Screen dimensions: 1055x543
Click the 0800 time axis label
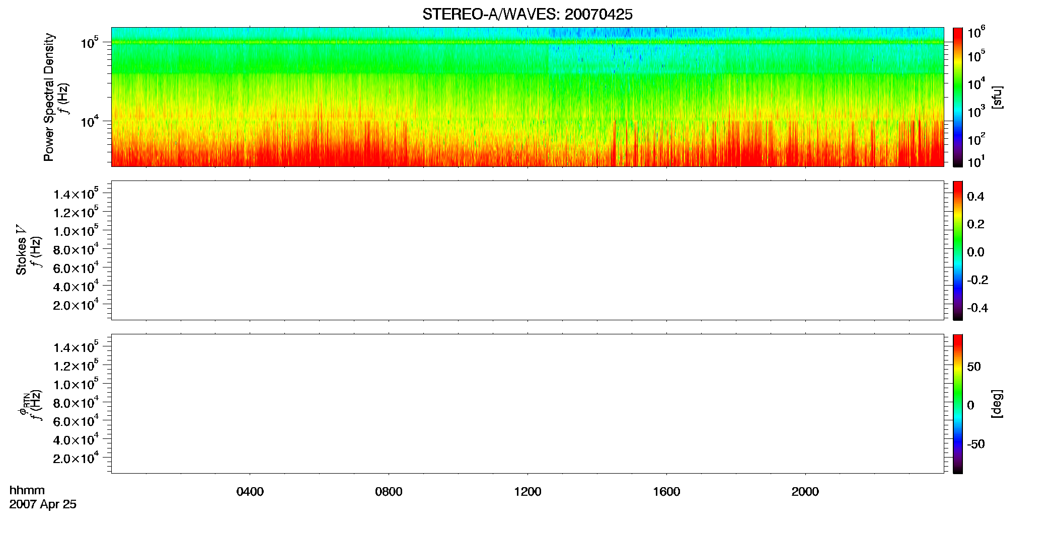[x=389, y=492]
